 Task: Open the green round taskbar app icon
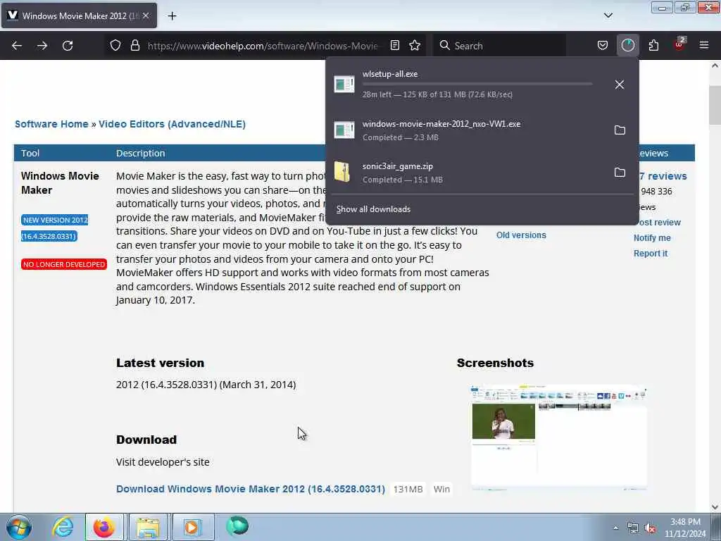tap(238, 526)
